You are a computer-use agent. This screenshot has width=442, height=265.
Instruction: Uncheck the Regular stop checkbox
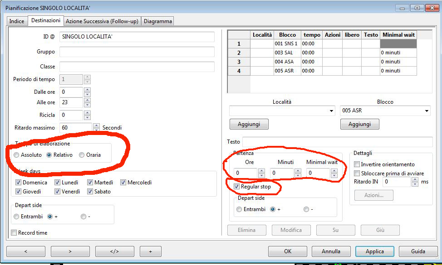click(x=237, y=187)
